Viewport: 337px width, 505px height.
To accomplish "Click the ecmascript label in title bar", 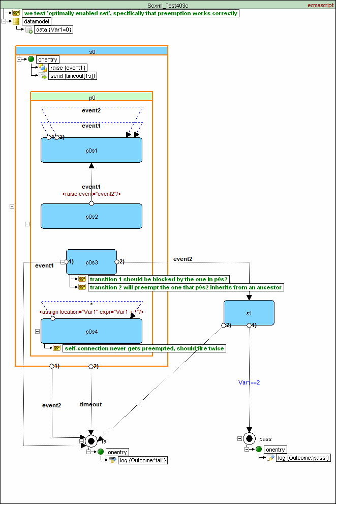I will click(x=320, y=5).
